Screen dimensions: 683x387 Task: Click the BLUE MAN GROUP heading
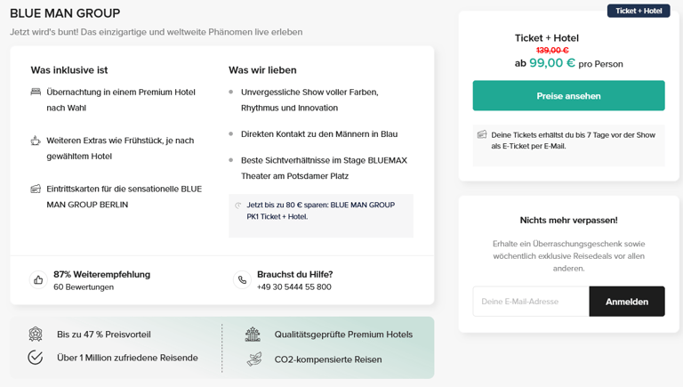pos(65,13)
